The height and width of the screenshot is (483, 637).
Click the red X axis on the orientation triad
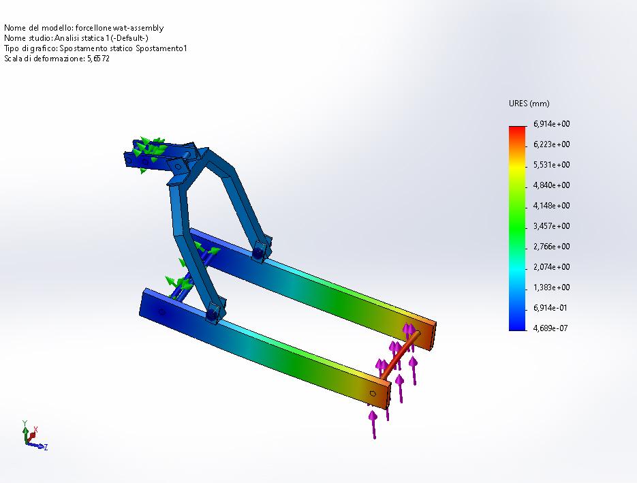pyautogui.click(x=32, y=435)
